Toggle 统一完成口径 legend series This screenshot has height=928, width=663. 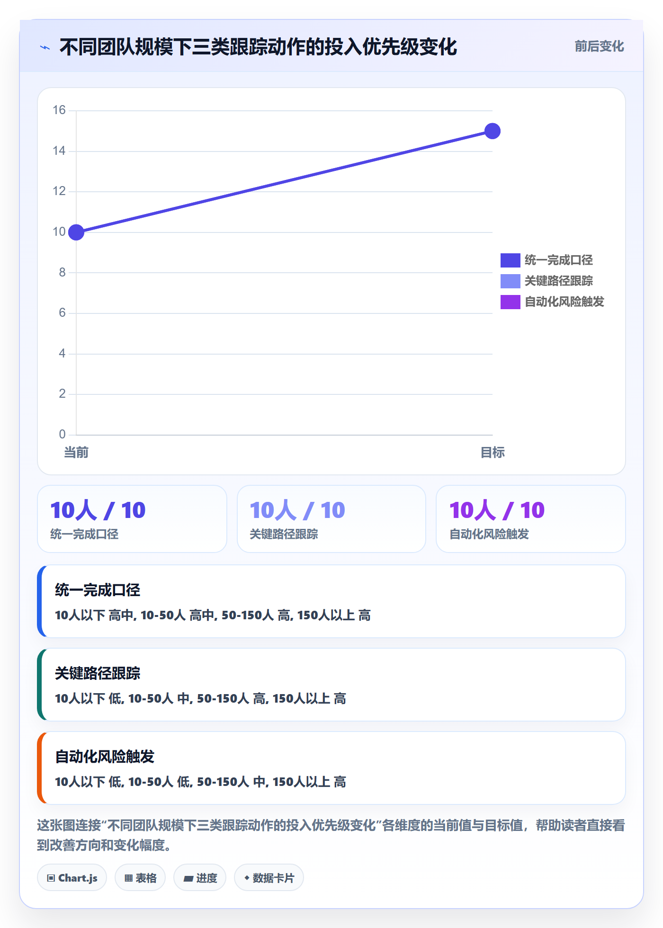[547, 260]
